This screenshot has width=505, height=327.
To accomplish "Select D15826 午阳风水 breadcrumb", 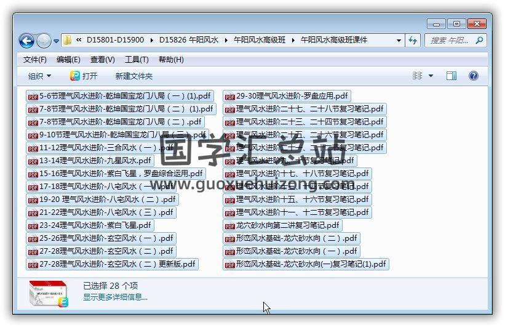I will (189, 40).
